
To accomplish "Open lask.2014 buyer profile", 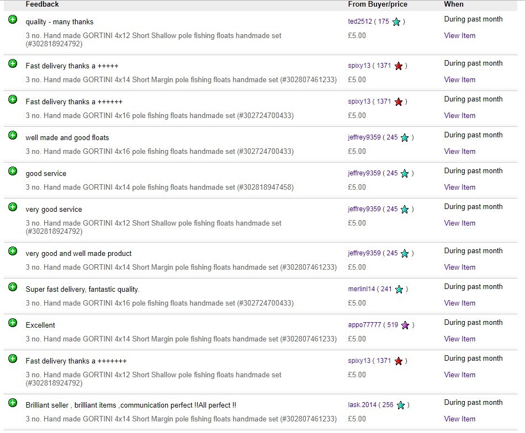I will 362,405.
